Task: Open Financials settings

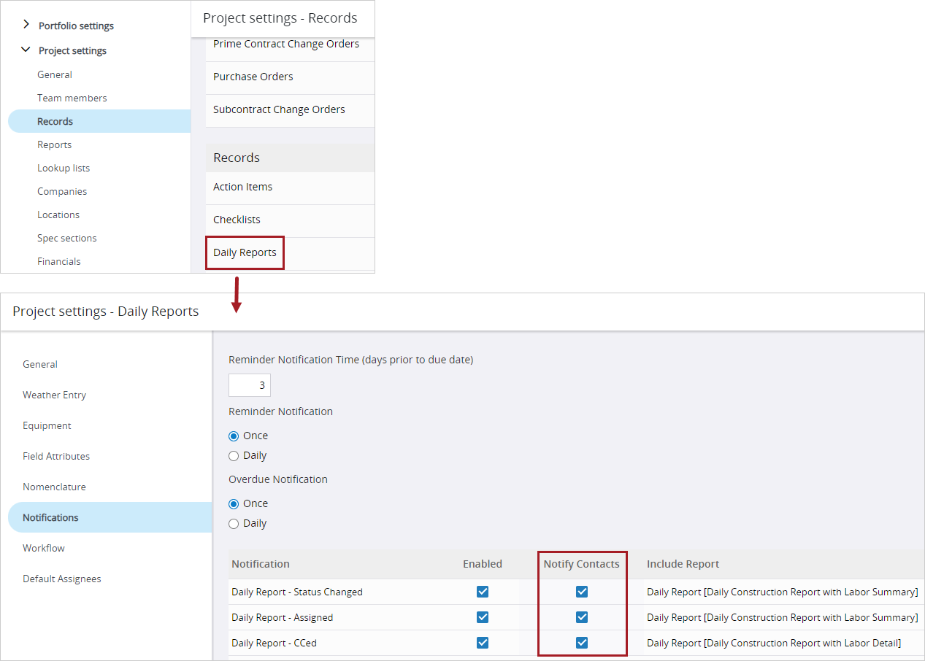Action: point(59,261)
